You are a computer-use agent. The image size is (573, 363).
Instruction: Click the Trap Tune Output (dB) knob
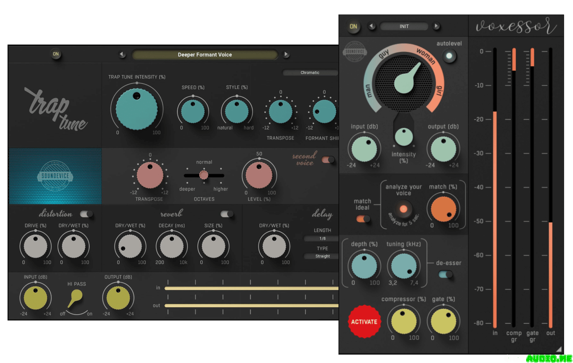click(x=118, y=298)
